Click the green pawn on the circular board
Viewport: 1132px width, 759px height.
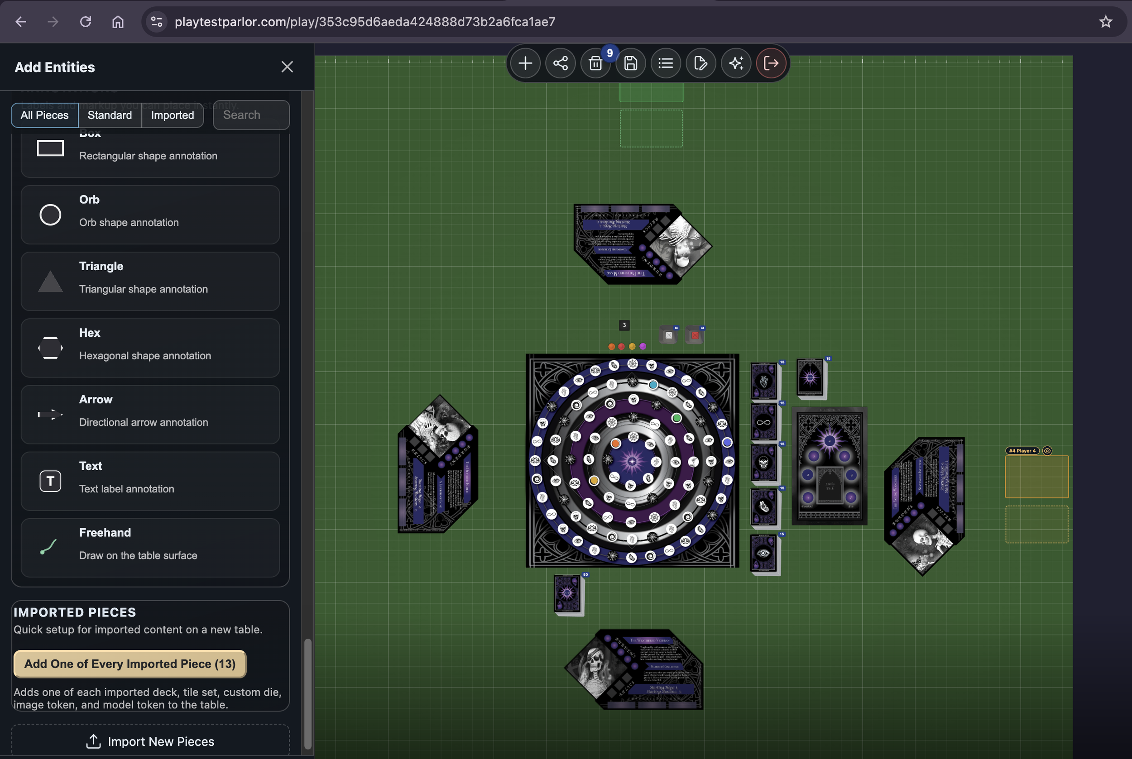(677, 418)
